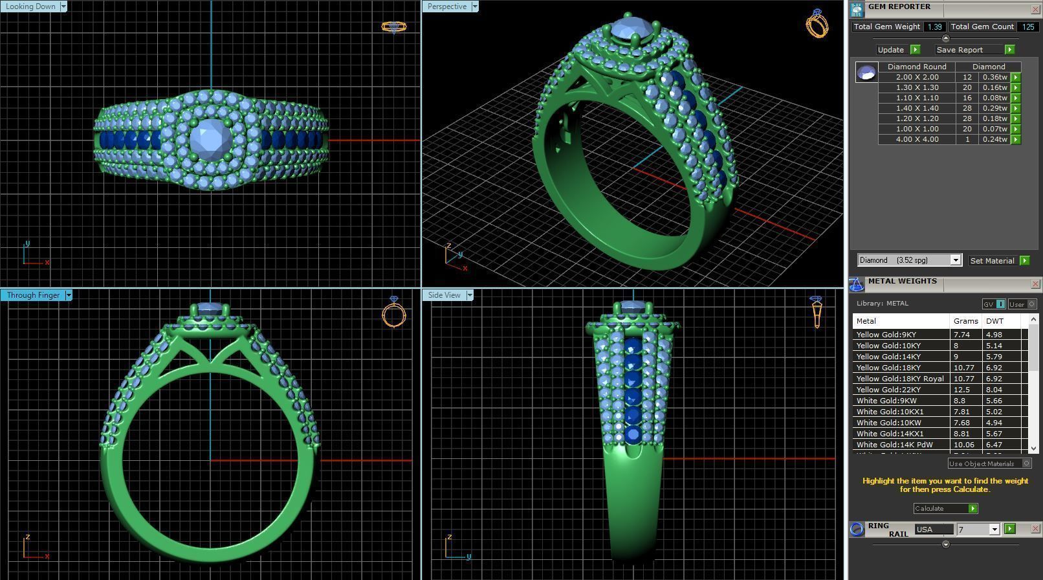Image resolution: width=1043 pixels, height=580 pixels.
Task: Select the White Gold:9KW row
Action: click(x=940, y=401)
